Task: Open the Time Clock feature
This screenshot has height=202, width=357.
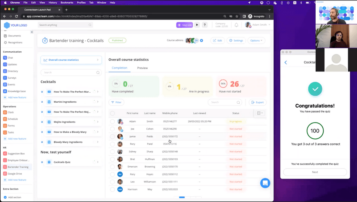Action: [x=11, y=112]
